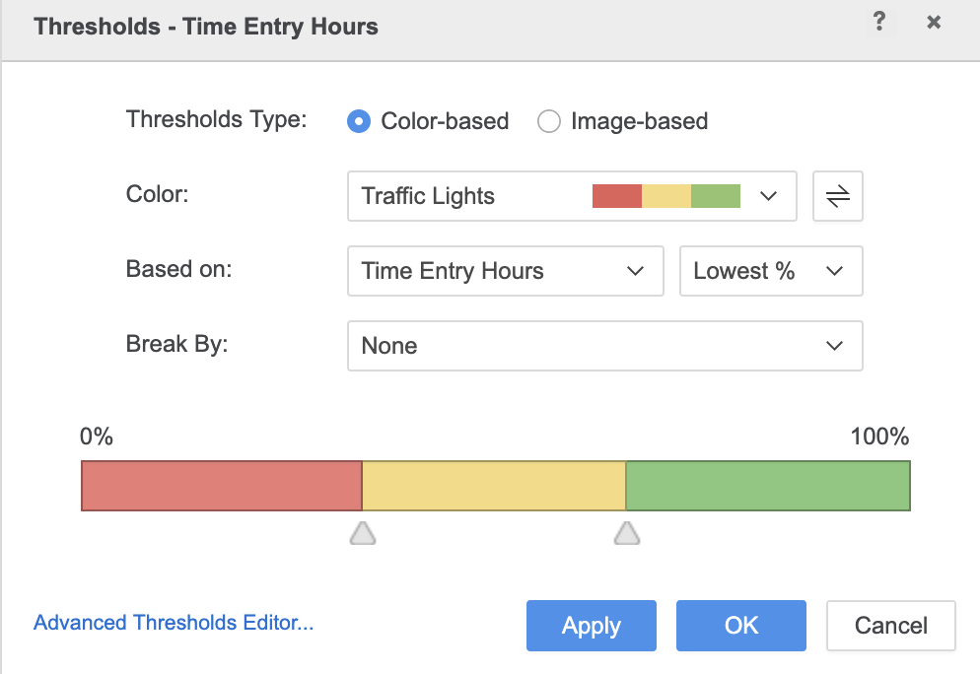Image resolution: width=980 pixels, height=674 pixels.
Task: Open the Based on field dropdown
Action: point(505,271)
